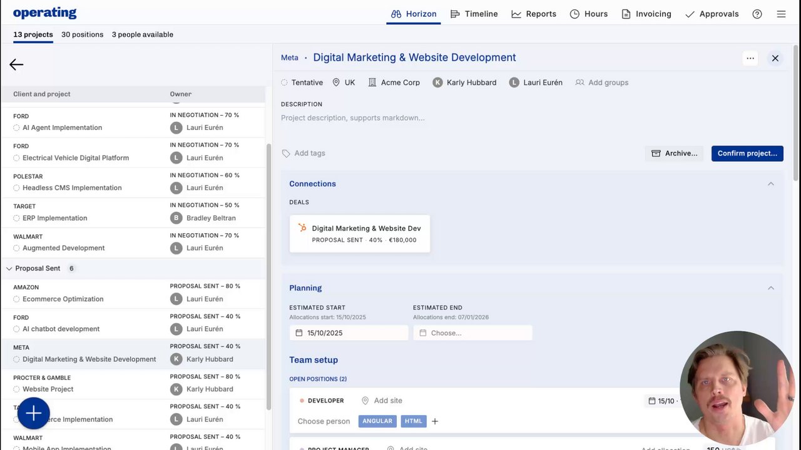Click status circle for Website Project
The image size is (801, 450).
click(17, 389)
